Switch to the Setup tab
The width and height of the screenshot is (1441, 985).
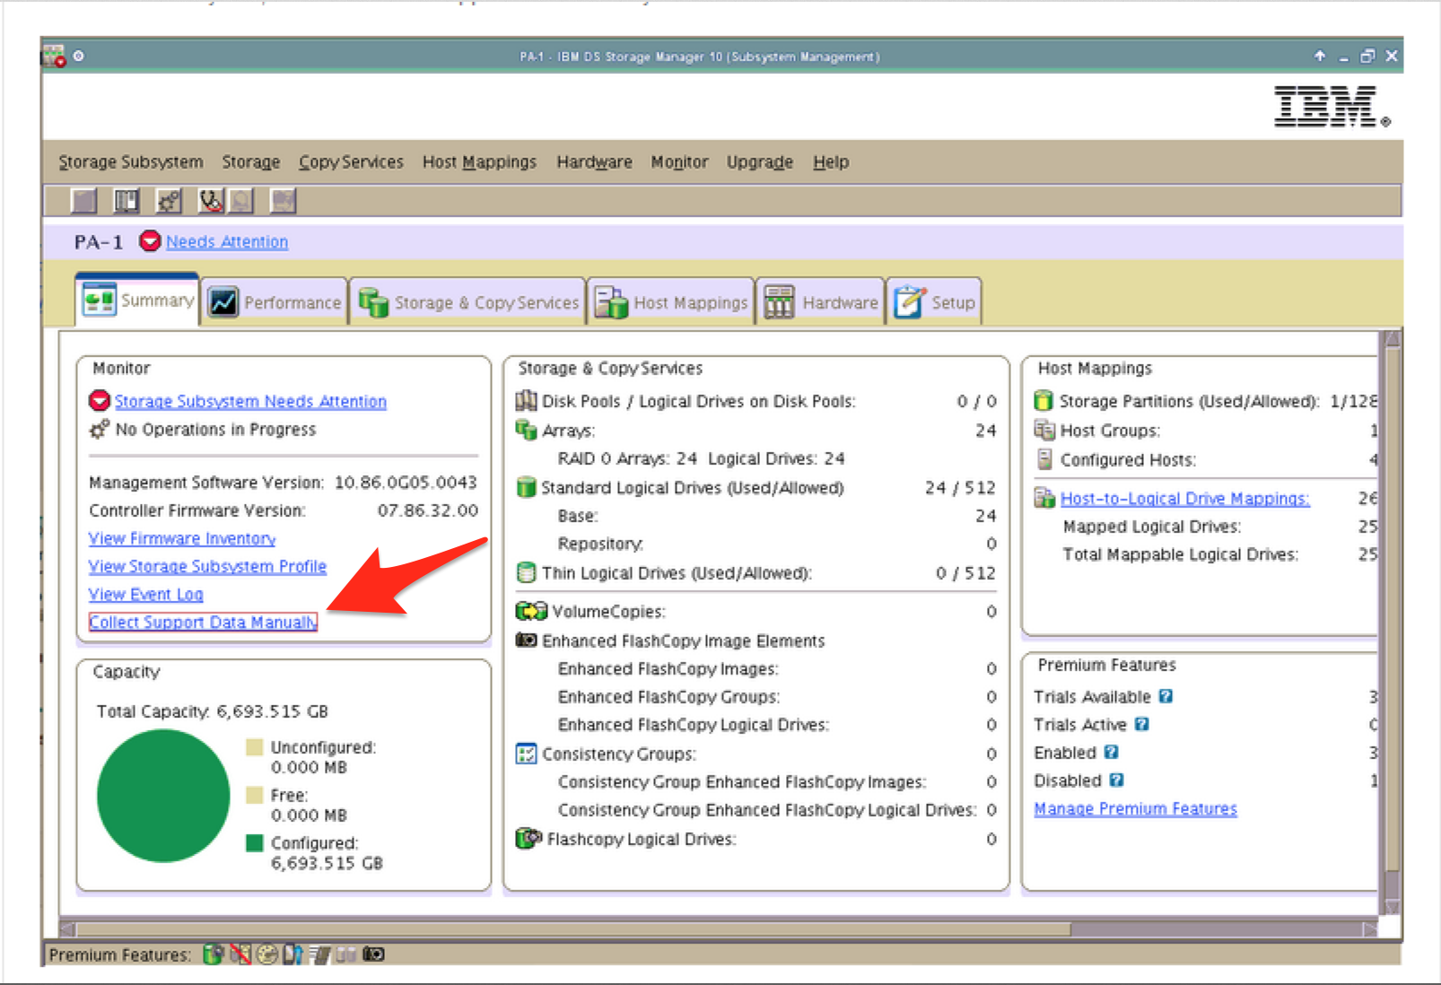pos(934,302)
